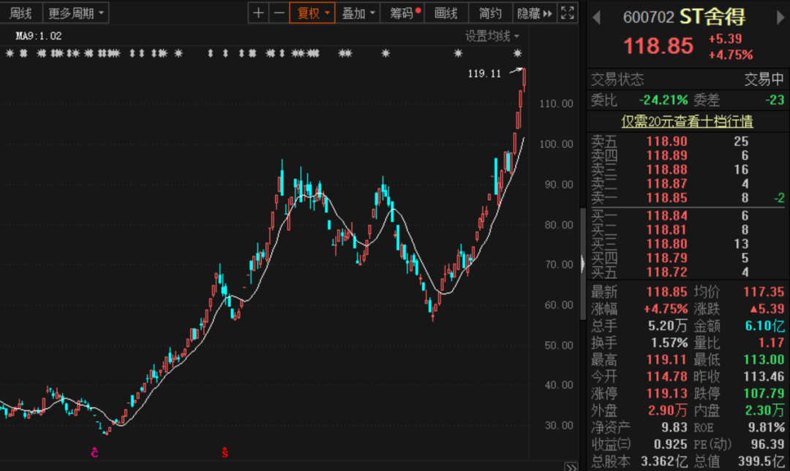The width and height of the screenshot is (790, 471).
Task: Open the 画线 drawing tools
Action: (x=445, y=13)
